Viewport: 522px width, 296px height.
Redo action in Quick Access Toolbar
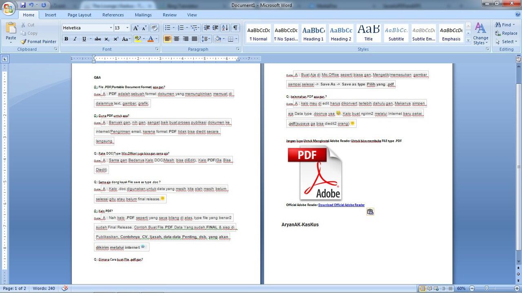43,5
